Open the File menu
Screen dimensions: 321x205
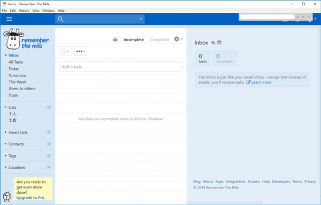coord(4,11)
